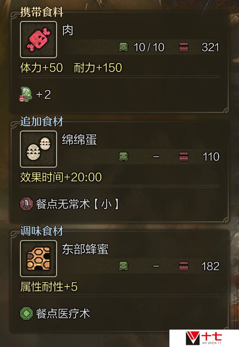Click the 餐点医疗术 skill label
Viewport: 239px width, 347px height.
pos(63,314)
